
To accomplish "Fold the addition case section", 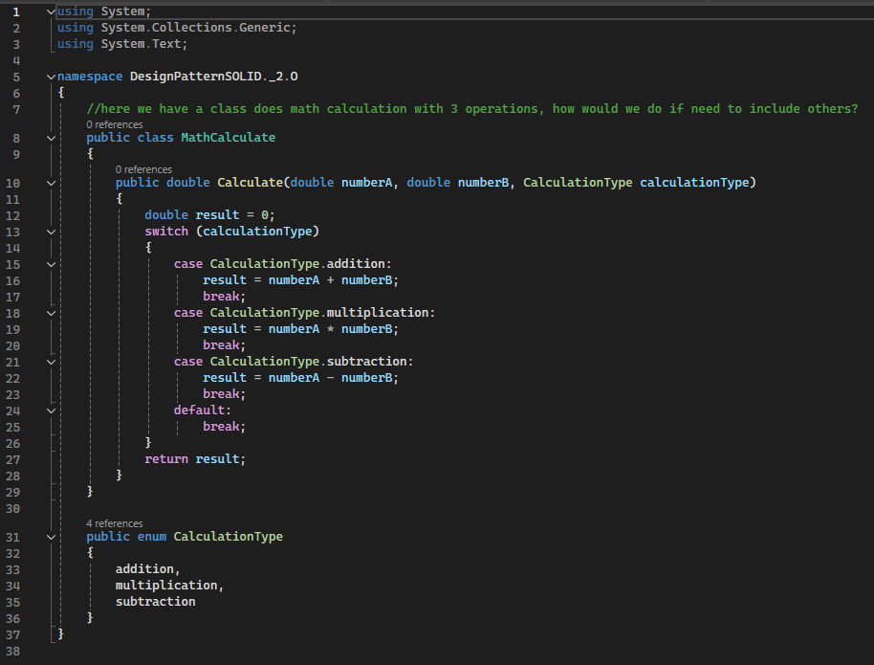I will click(x=51, y=264).
